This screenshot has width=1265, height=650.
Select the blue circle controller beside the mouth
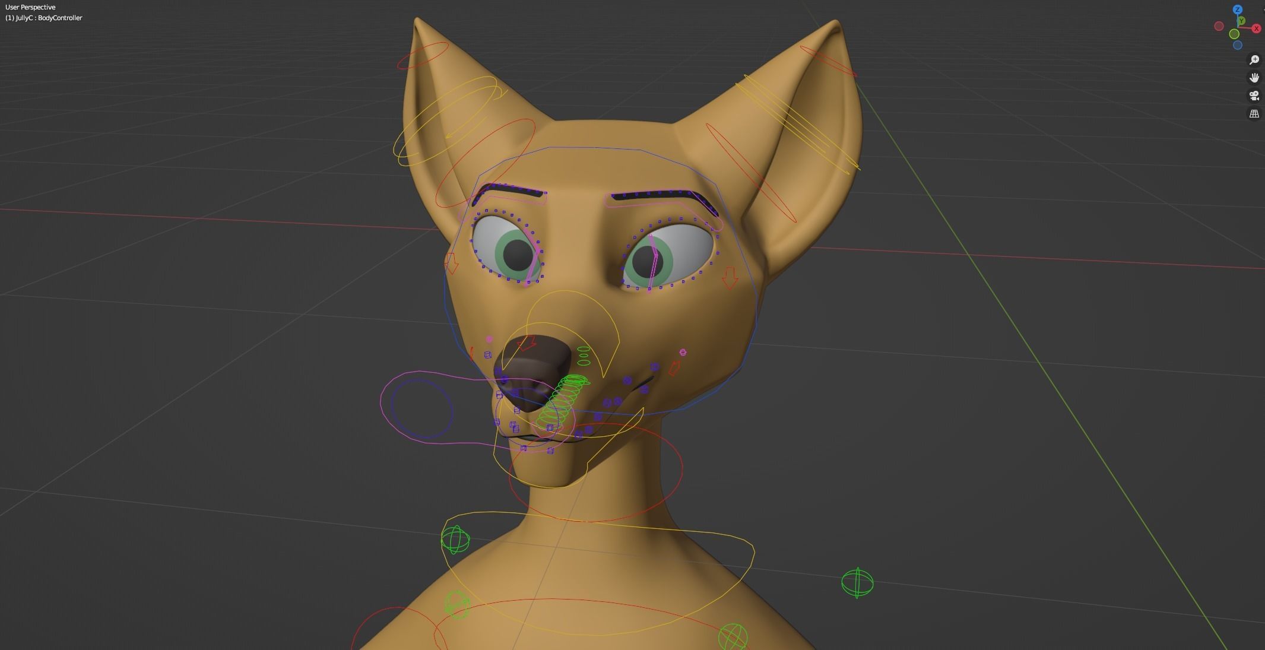click(x=422, y=410)
